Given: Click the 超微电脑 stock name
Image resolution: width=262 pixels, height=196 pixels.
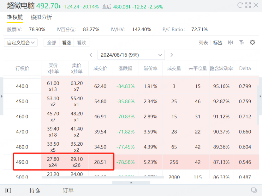Looking at the screenshot, I should click(x=21, y=6).
